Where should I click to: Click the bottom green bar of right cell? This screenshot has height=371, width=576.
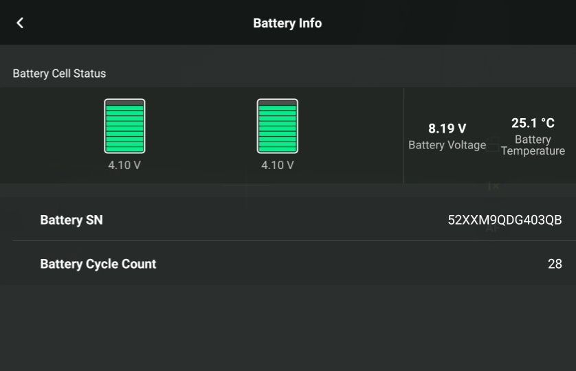277,148
